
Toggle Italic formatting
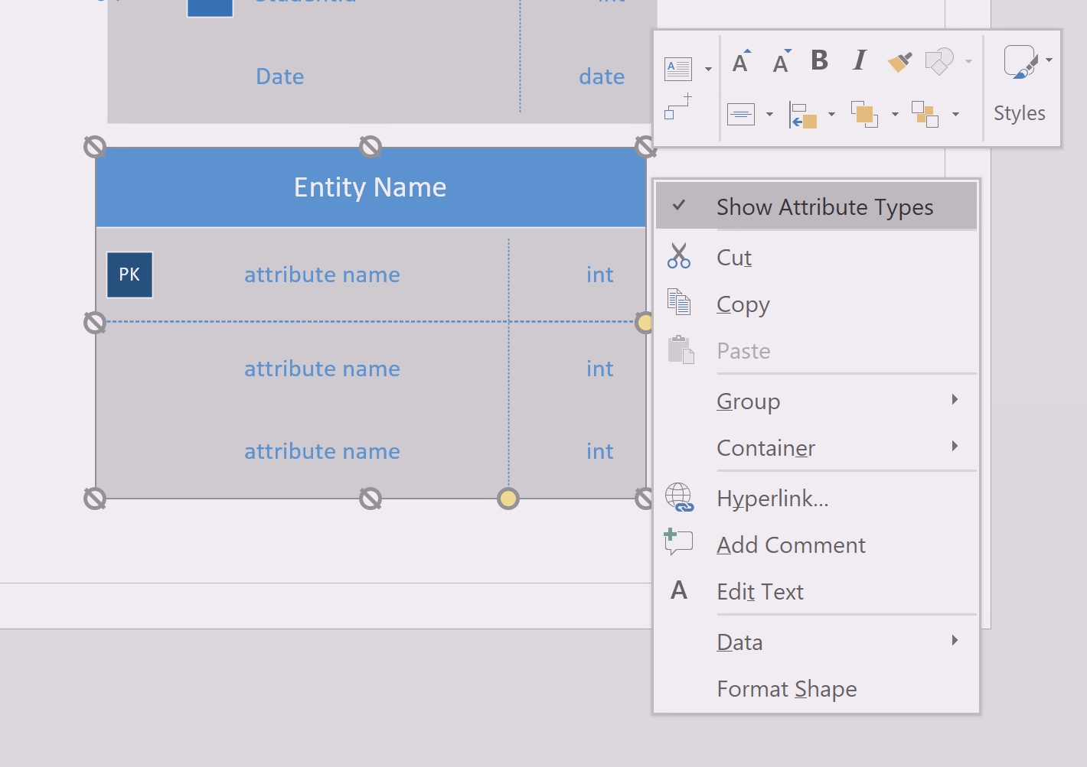pyautogui.click(x=860, y=60)
